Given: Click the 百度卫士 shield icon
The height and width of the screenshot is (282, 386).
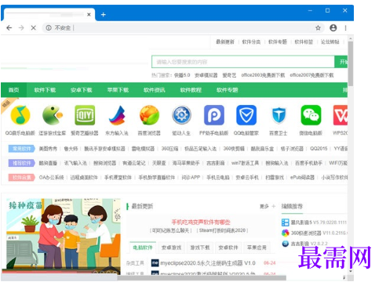Looking at the screenshot, I should (279, 115).
